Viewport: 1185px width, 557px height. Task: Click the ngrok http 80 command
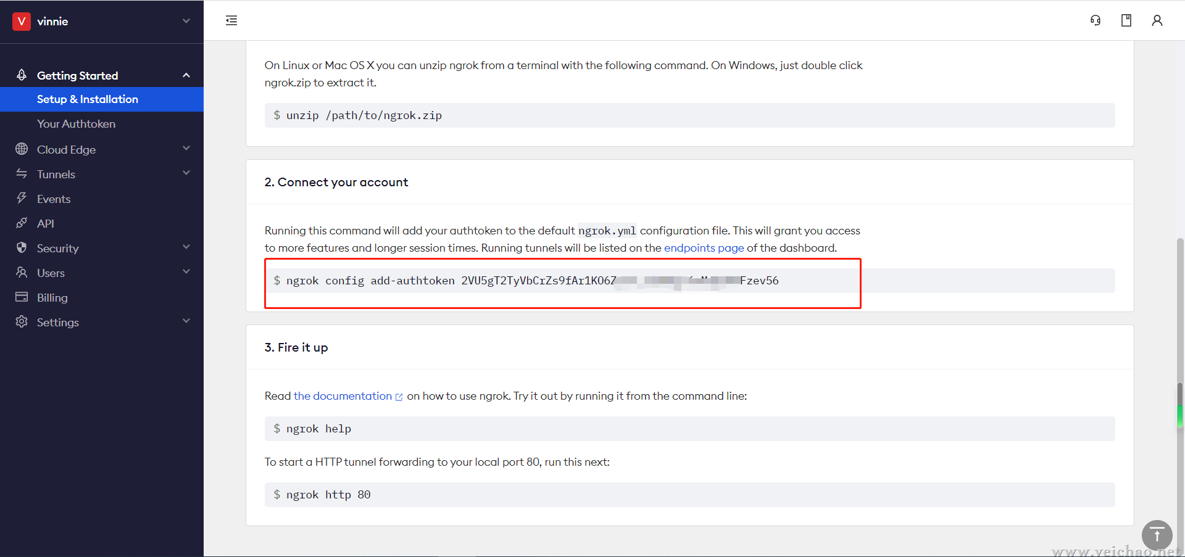[x=328, y=495]
